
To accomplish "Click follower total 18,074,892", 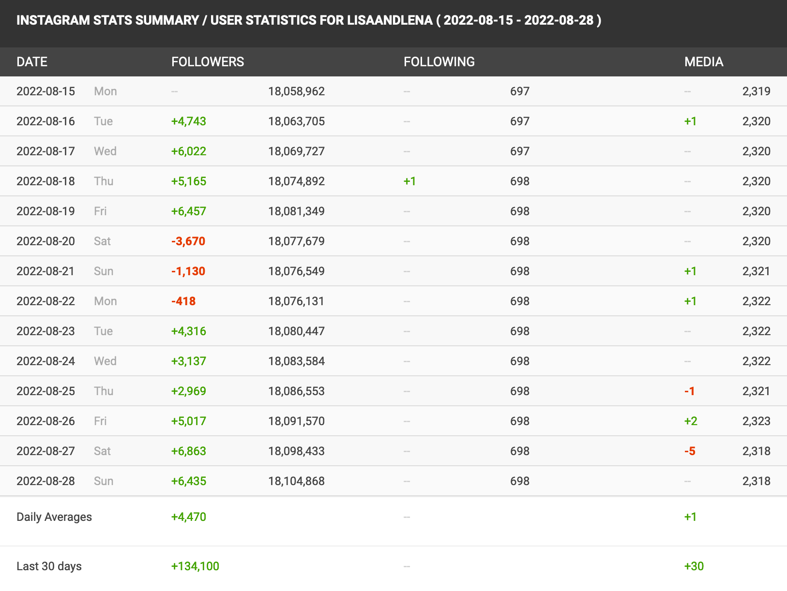I will 297,181.
